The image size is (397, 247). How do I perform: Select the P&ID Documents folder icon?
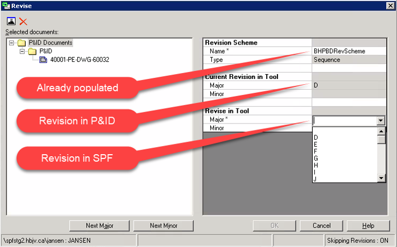[22, 42]
